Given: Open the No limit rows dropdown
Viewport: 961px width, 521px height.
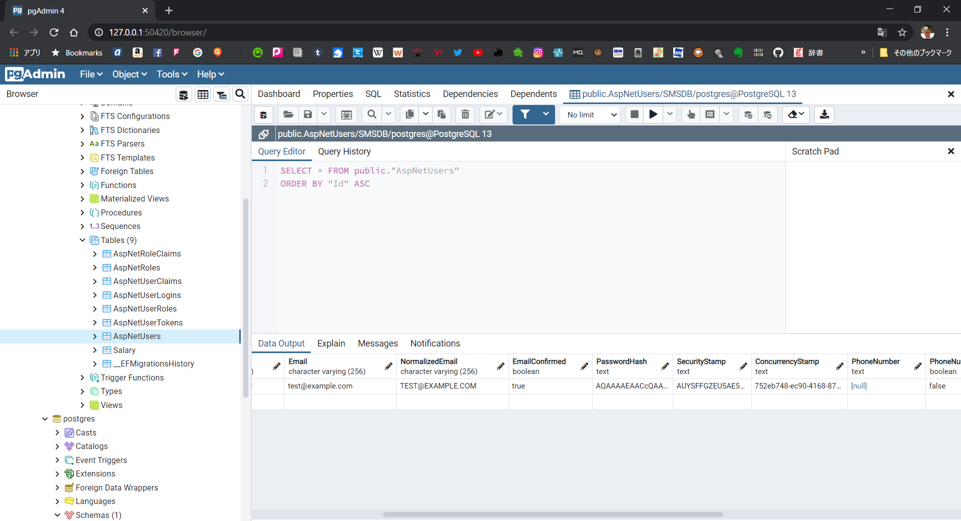Looking at the screenshot, I should coord(590,114).
